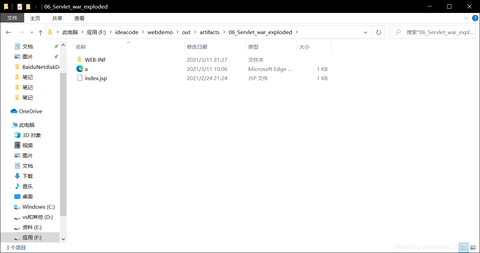Navigate to artifacts in the address bar
Viewport: 480px width, 253px height.
pyautogui.click(x=210, y=32)
